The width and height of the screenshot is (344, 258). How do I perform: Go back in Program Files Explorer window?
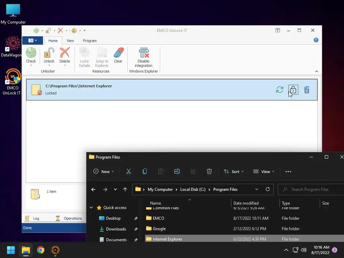(x=93, y=189)
